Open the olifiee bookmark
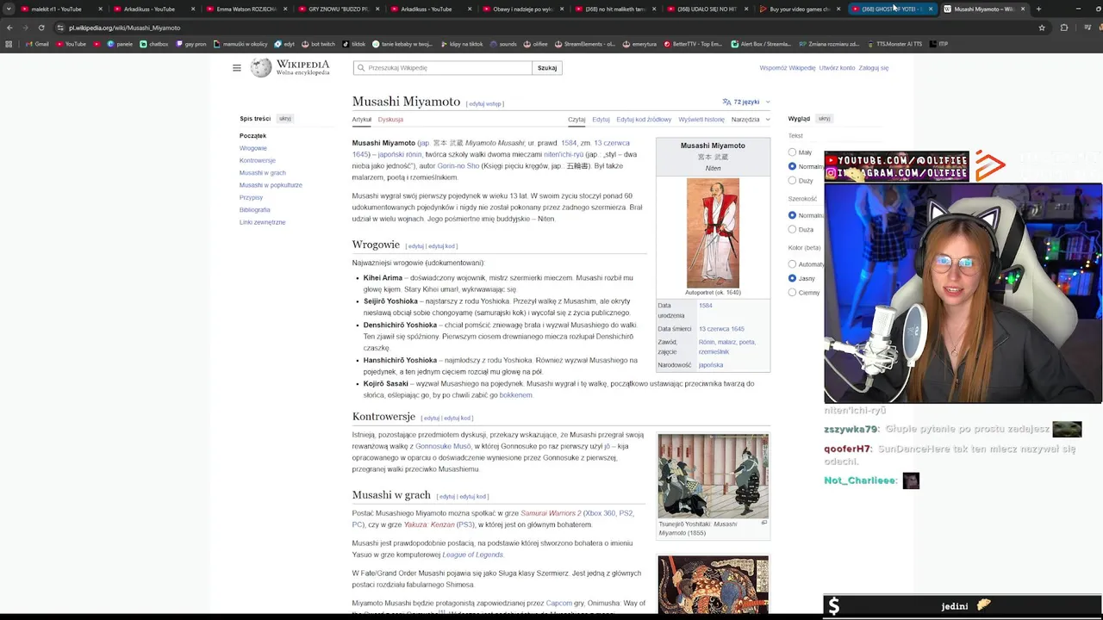The width and height of the screenshot is (1103, 620). coord(535,44)
